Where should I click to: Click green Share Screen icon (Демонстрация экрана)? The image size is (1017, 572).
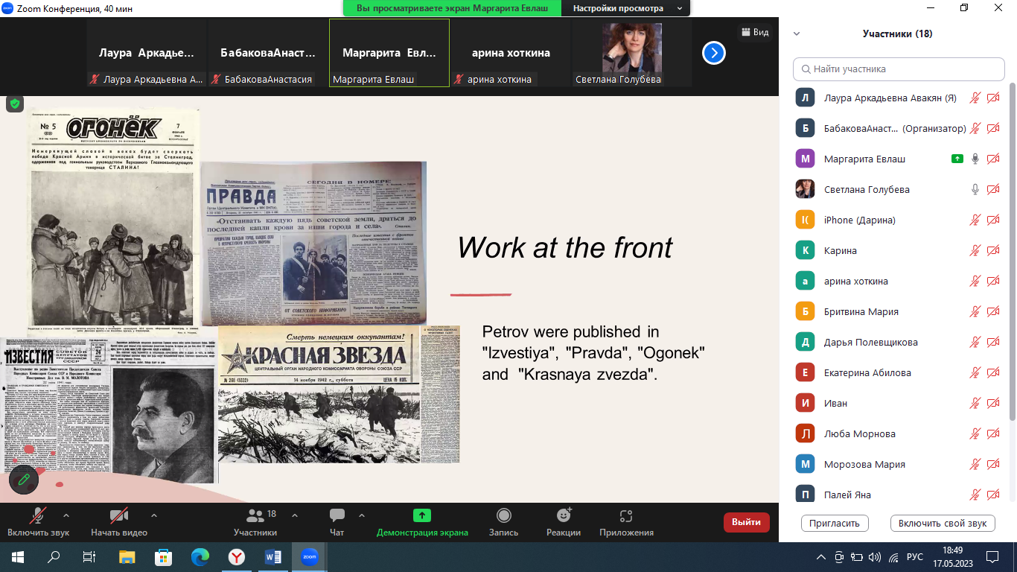click(x=422, y=515)
